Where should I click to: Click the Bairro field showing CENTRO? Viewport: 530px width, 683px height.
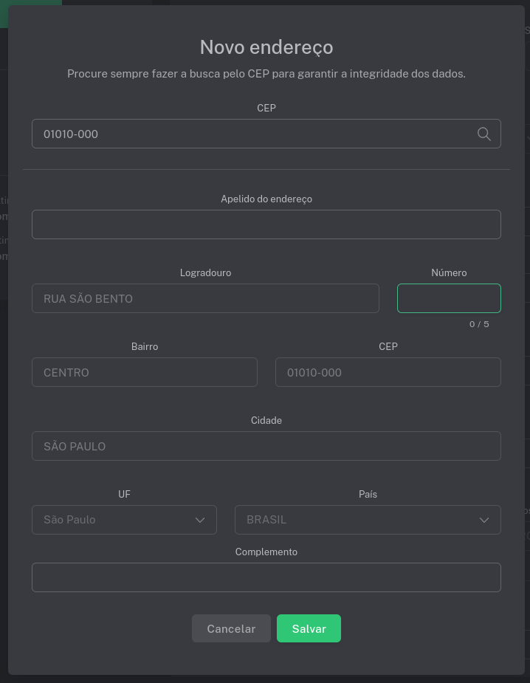click(144, 372)
